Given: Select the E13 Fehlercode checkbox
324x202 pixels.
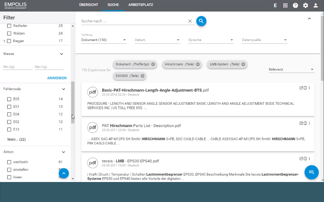Looking at the screenshot, I should coord(9,129).
